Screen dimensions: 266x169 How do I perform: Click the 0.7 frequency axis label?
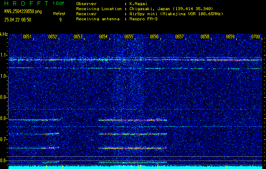coord(3,139)
